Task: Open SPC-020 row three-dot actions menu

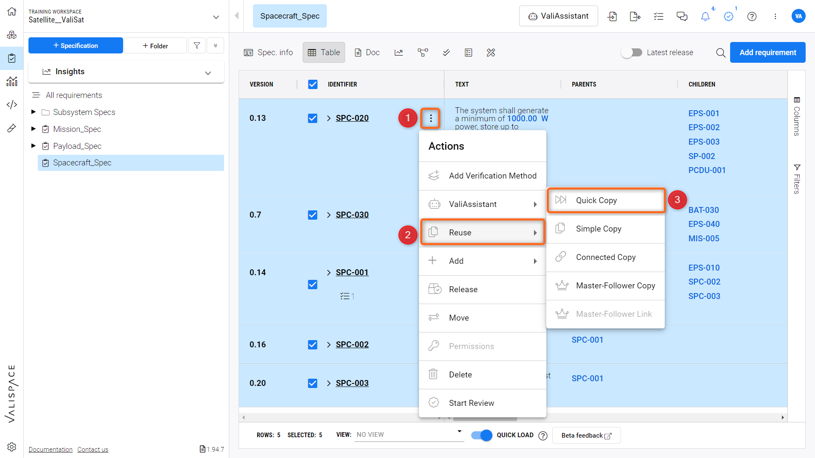Action: [431, 118]
